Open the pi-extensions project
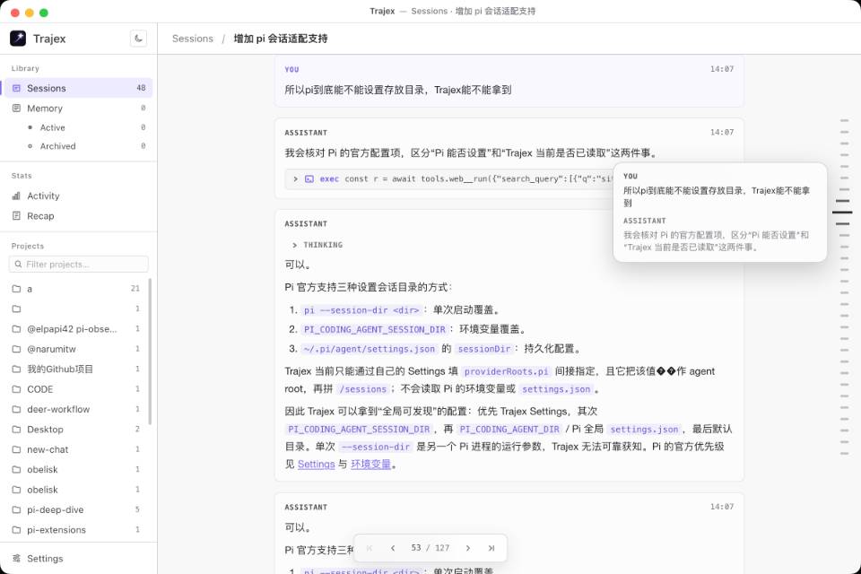861x574 pixels. [77, 529]
